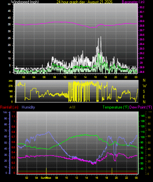Click the 140 tick on the green temperature axis
The height and width of the screenshot is (182, 153).
tap(142, 116)
